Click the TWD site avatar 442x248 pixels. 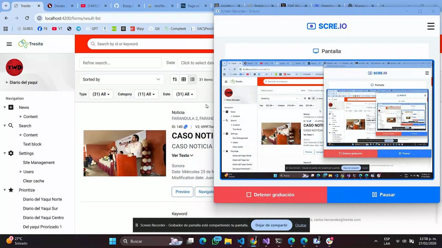14,68
